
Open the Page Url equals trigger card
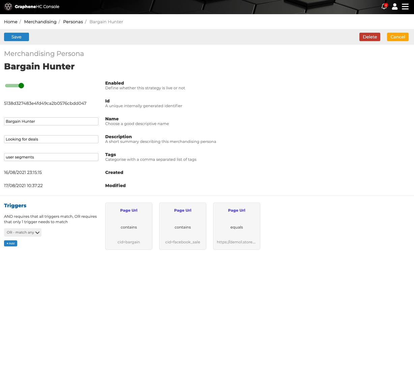[x=237, y=226]
